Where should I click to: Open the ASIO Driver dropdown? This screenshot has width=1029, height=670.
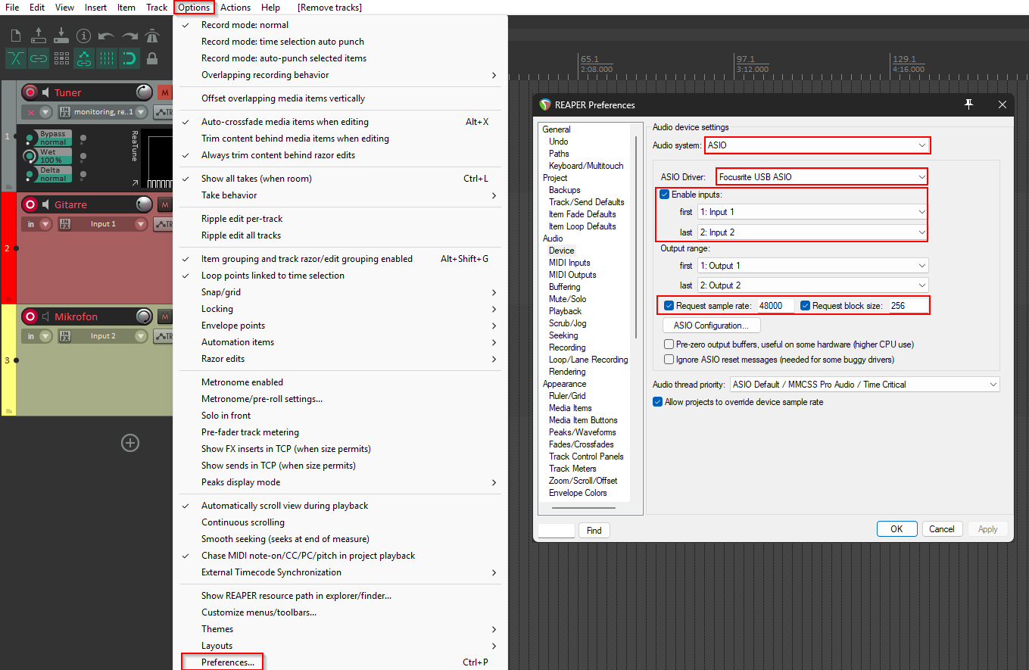[822, 176]
